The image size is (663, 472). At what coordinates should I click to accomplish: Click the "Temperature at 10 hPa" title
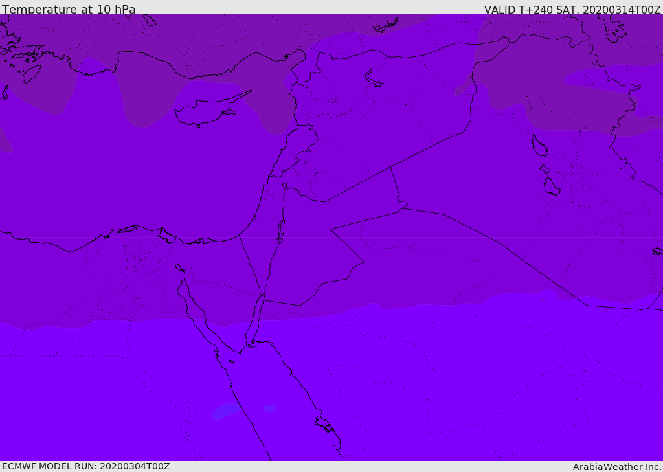(x=69, y=10)
